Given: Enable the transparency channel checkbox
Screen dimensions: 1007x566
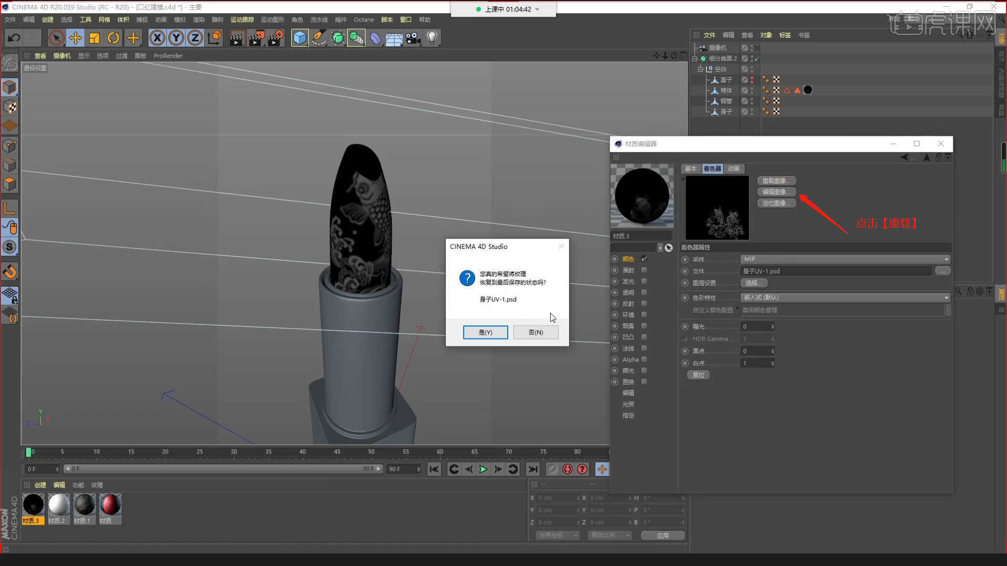Looking at the screenshot, I should [x=644, y=292].
